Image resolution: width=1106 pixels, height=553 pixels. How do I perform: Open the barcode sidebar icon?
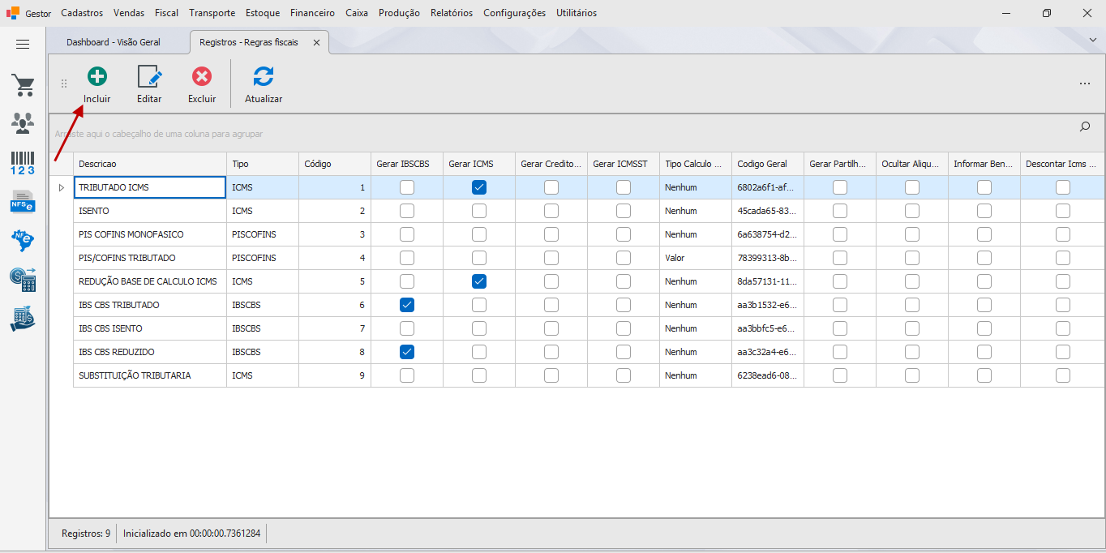23,162
